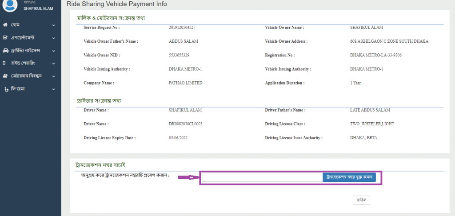Expand the ড্রাইভিং লাইসেন্স menu chevron

coord(53,51)
